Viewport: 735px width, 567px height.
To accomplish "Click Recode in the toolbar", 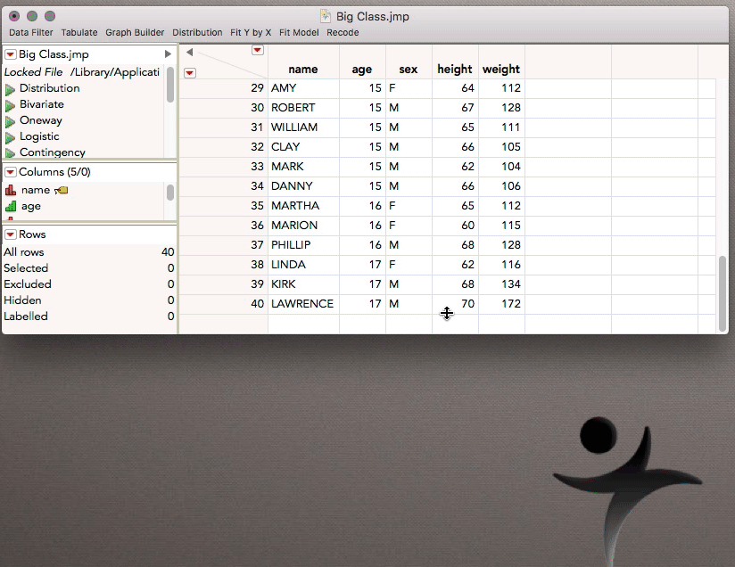I will 343,32.
